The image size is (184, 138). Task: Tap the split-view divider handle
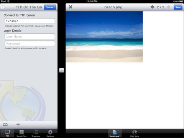[62, 70]
